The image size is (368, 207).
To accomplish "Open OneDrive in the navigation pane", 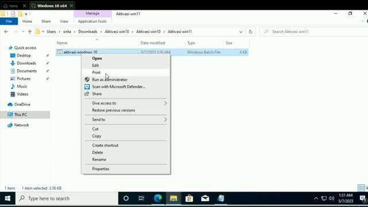I will click(22, 105).
